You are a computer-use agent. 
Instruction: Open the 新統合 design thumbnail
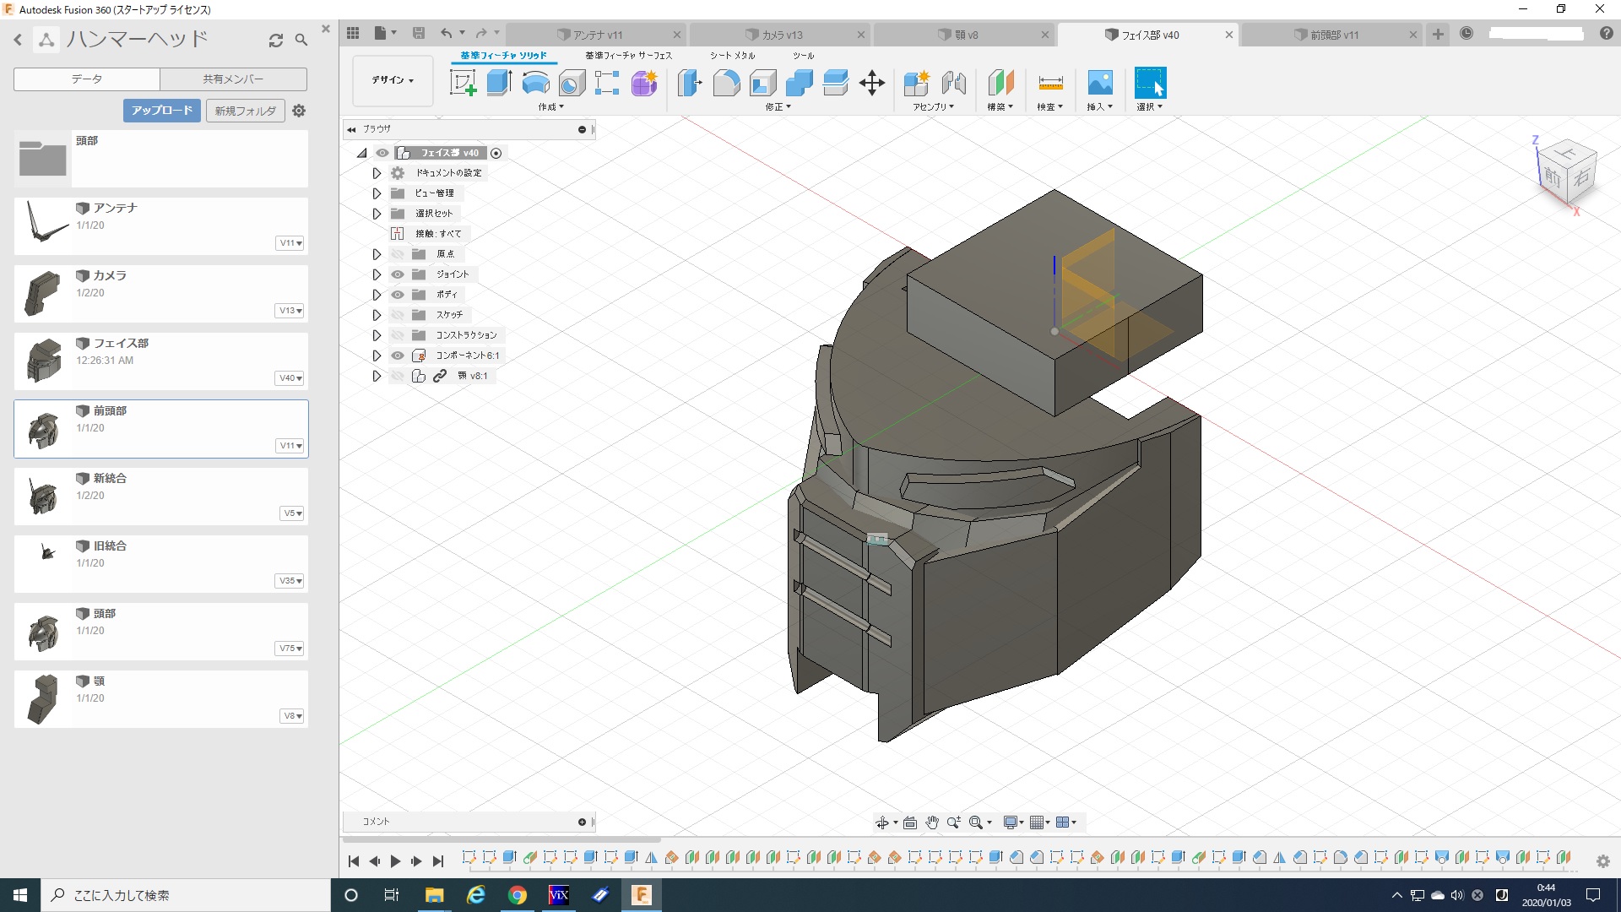[x=43, y=497]
